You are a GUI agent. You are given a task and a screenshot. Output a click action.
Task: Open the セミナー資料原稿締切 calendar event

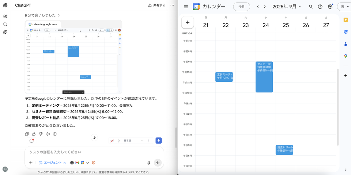pos(264,77)
